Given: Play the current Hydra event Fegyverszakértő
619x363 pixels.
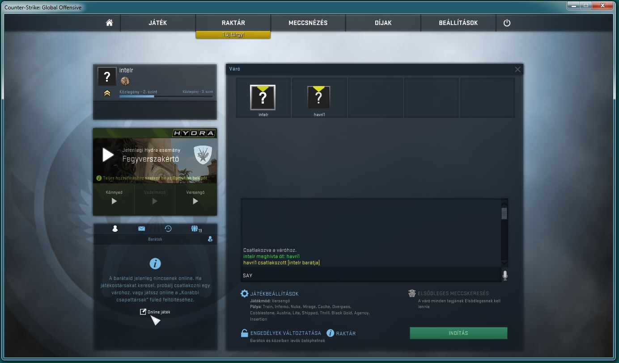Looking at the screenshot, I should [108, 155].
